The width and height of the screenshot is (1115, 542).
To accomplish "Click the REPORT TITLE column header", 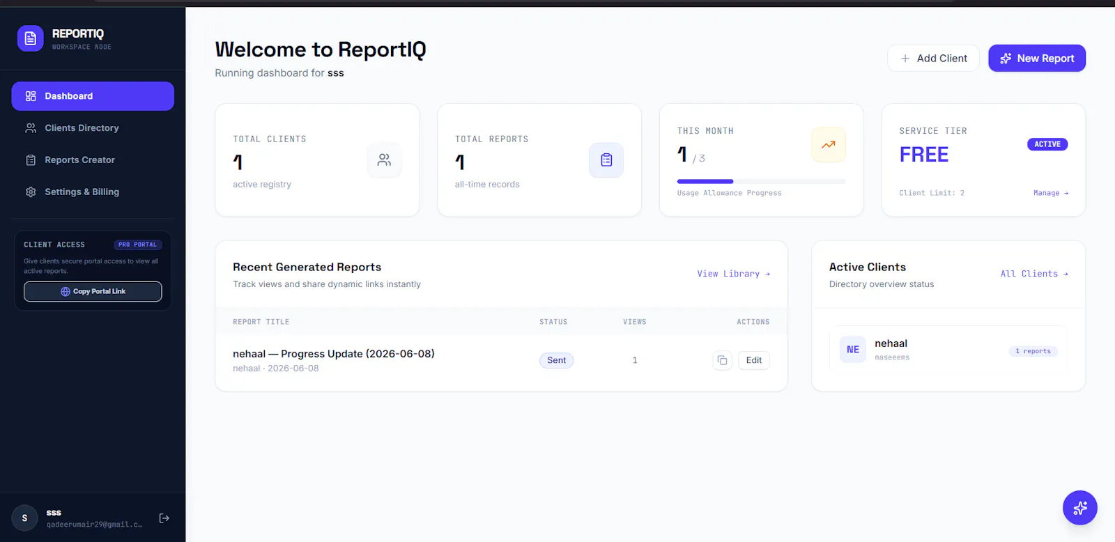I will click(261, 322).
